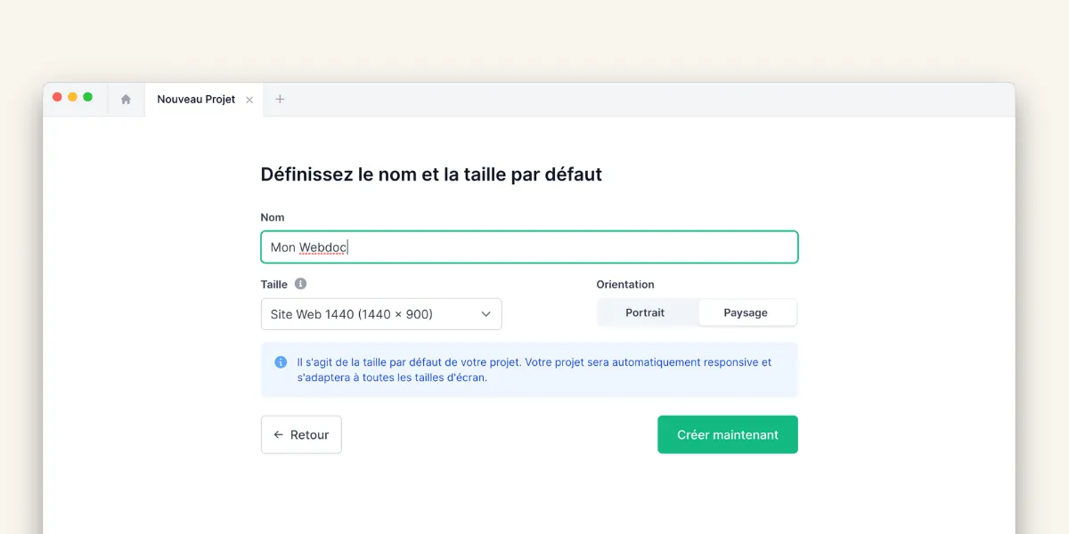
Task: Click inside the Nom input field
Action: click(529, 247)
